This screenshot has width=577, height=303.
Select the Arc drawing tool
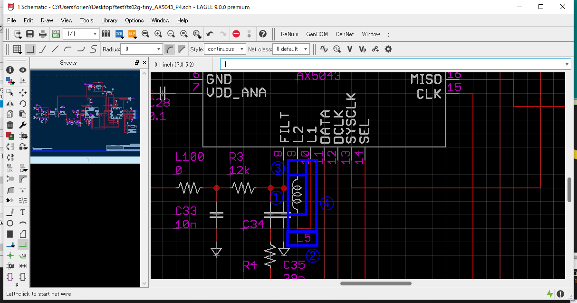point(22,223)
